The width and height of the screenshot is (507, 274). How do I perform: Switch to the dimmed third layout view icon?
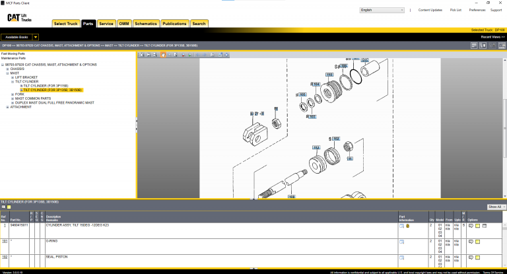(492, 46)
